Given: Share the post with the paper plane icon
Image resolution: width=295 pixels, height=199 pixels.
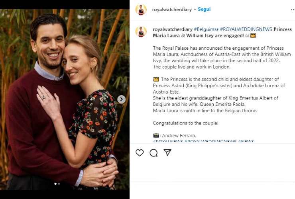Looking at the screenshot, I should (167, 153).
